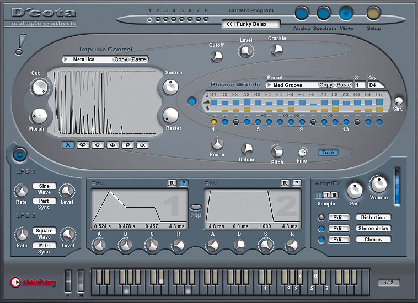Open the Setup page
The height and width of the screenshot is (303, 418).
pyautogui.click(x=373, y=13)
